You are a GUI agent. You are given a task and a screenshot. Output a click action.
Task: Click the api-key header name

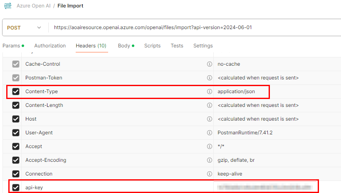pos(34,187)
